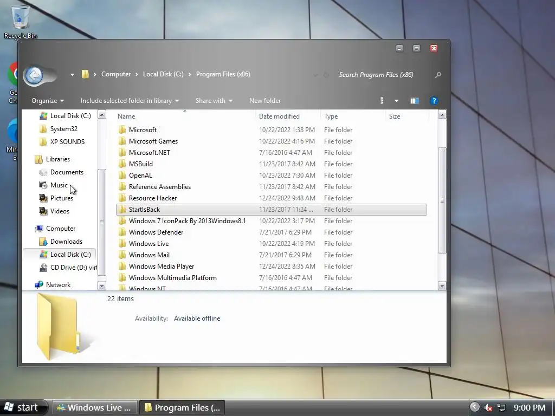
Task: Select the Microsoft Games folder icon
Action: 122,141
